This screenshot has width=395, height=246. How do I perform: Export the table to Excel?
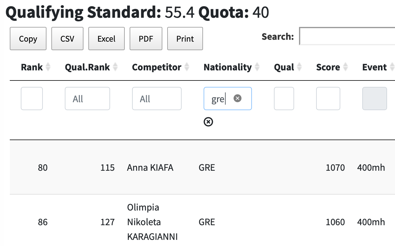(106, 39)
